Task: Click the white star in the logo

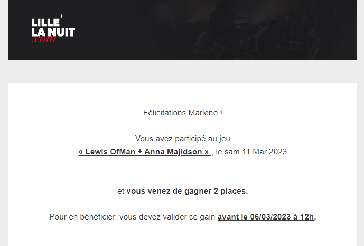Action: click(x=61, y=16)
